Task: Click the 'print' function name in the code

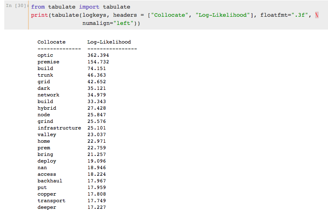Action: 40,15
